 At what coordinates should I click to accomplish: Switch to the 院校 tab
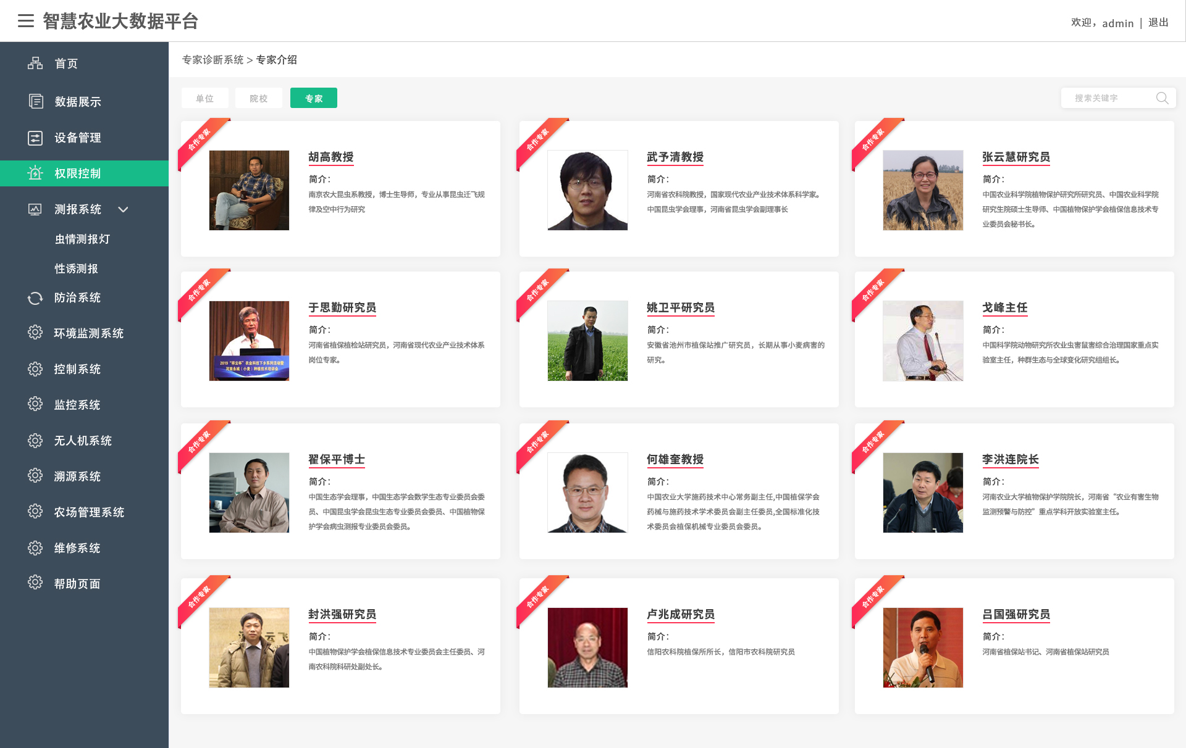[258, 98]
